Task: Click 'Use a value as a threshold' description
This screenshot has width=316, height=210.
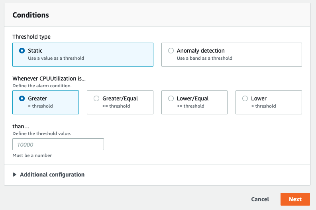Action: 56,58
